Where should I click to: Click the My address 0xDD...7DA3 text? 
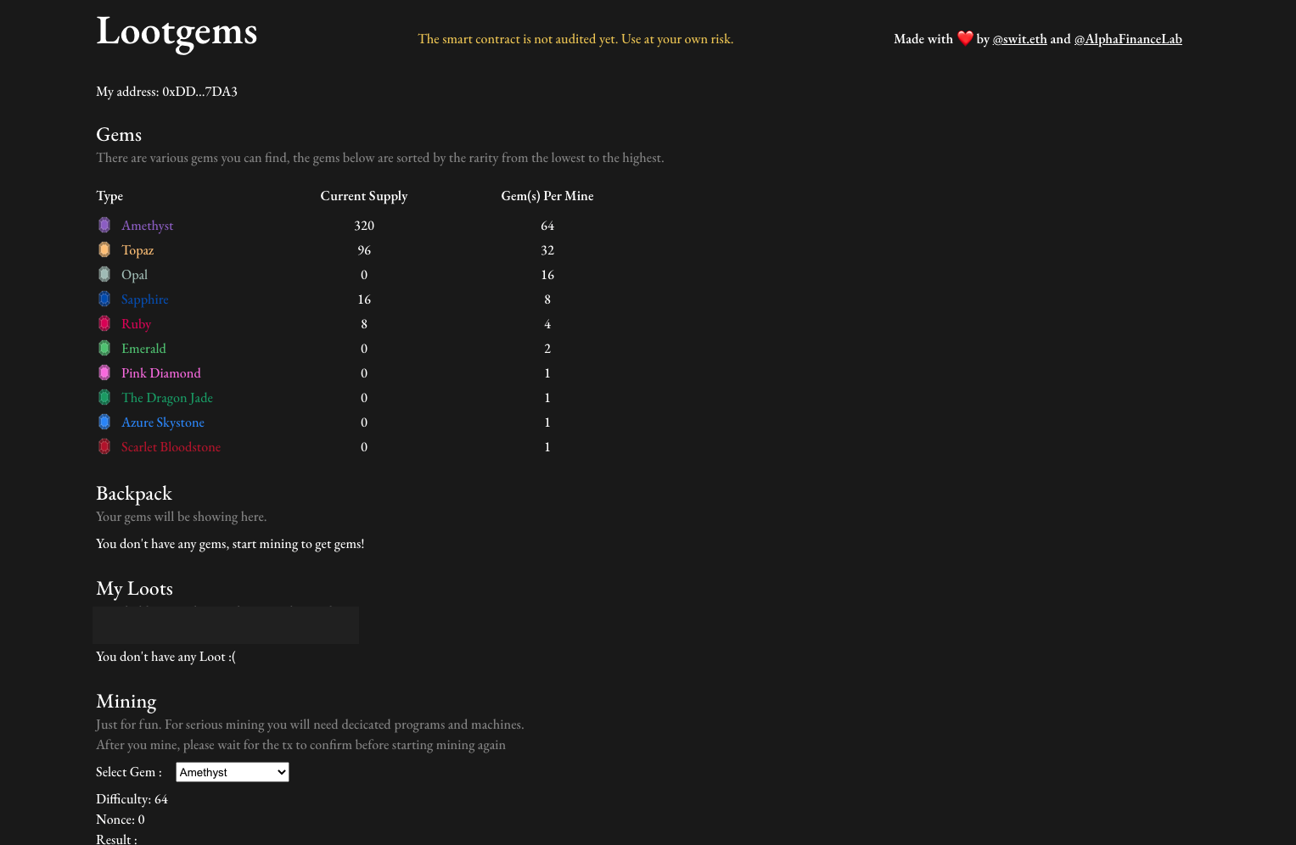coord(166,92)
